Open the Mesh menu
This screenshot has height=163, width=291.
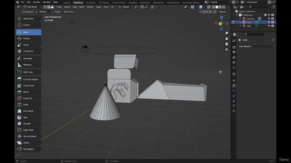pos(82,7)
